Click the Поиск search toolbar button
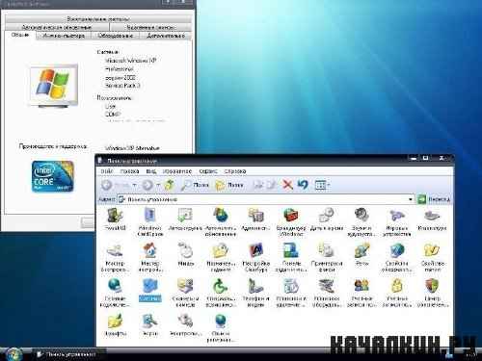 195,185
